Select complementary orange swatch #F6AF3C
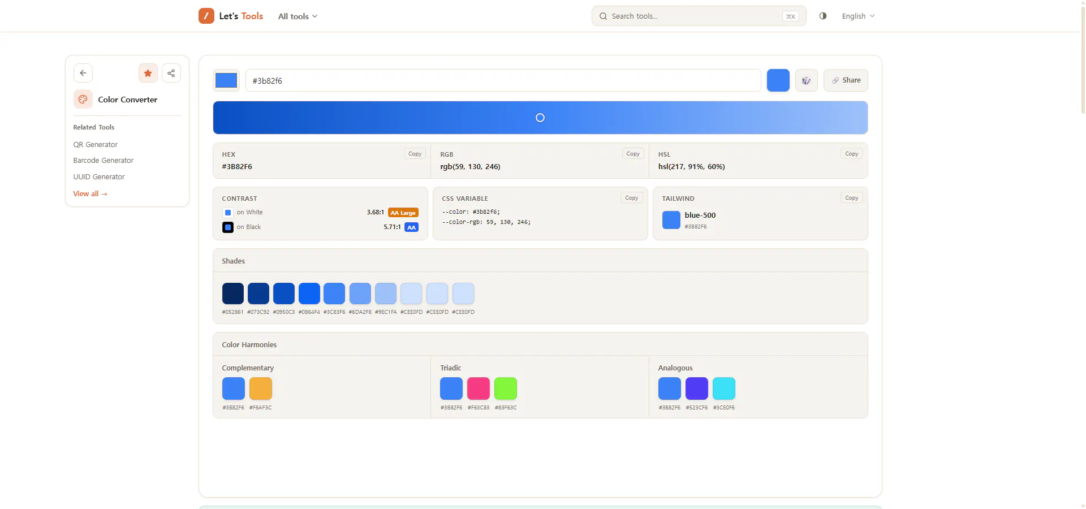This screenshot has width=1086, height=509. [261, 389]
